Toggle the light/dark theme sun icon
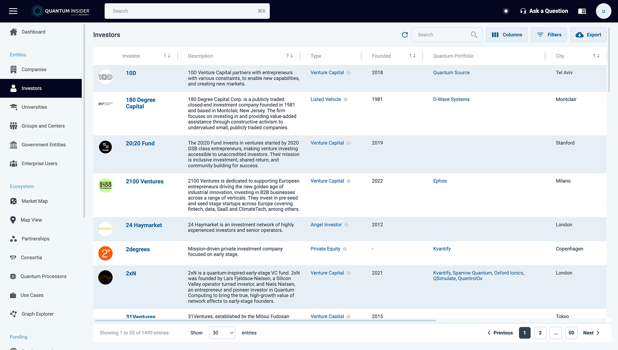618x350 pixels. (x=506, y=11)
